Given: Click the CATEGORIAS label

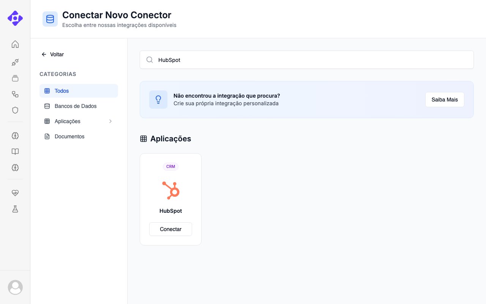Looking at the screenshot, I should coord(58,74).
